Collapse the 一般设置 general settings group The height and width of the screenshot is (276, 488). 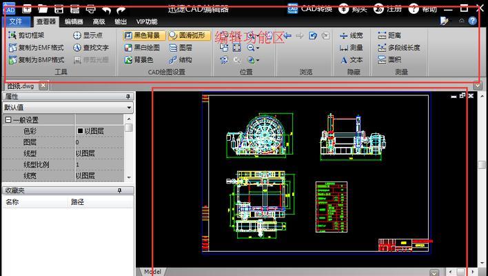[8, 120]
